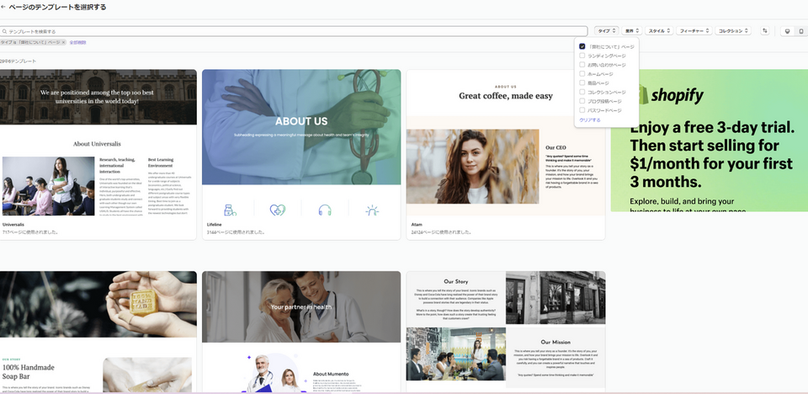The width and height of the screenshot is (808, 394).
Task: Check the ブログ投稿ページ checkbox
Action: click(x=582, y=101)
